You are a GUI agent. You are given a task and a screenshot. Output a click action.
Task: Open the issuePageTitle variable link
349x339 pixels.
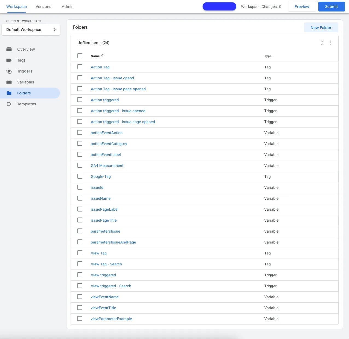tap(104, 220)
